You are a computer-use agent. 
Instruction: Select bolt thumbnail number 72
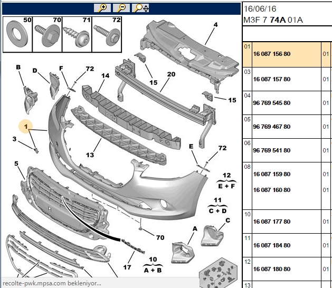click(107, 34)
